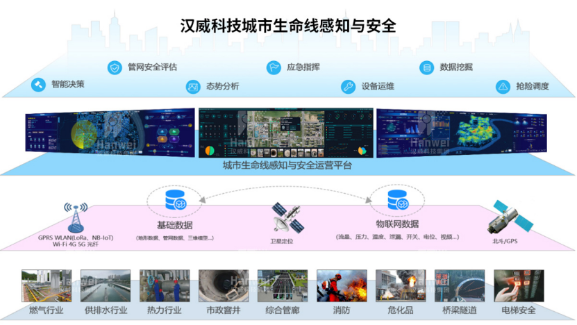Viewport: 577px width, 325px height.
Task: Open the 应急指挥 flag icon
Action: pyautogui.click(x=273, y=67)
